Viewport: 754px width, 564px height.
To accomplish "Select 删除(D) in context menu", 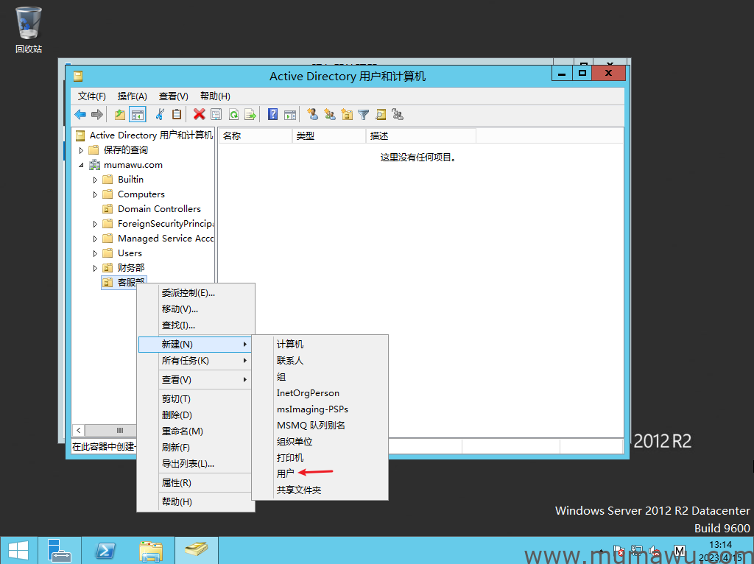I will [x=196, y=415].
